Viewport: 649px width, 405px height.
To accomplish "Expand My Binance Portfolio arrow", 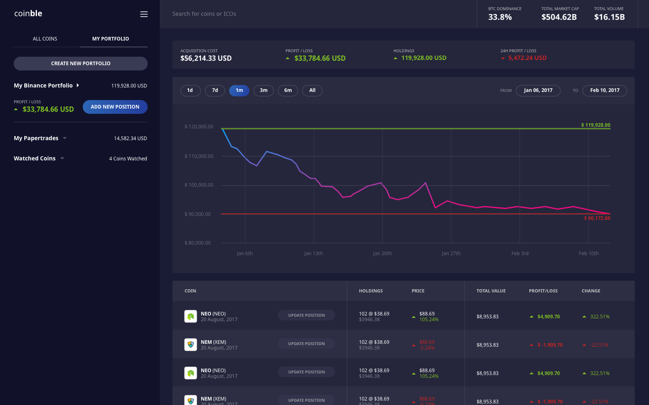I will point(77,85).
